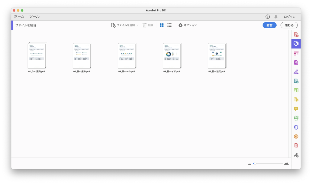This screenshot has width=312, height=184.
Task: Click the 05_社…設定.pdf file name
Action: coord(217,72)
